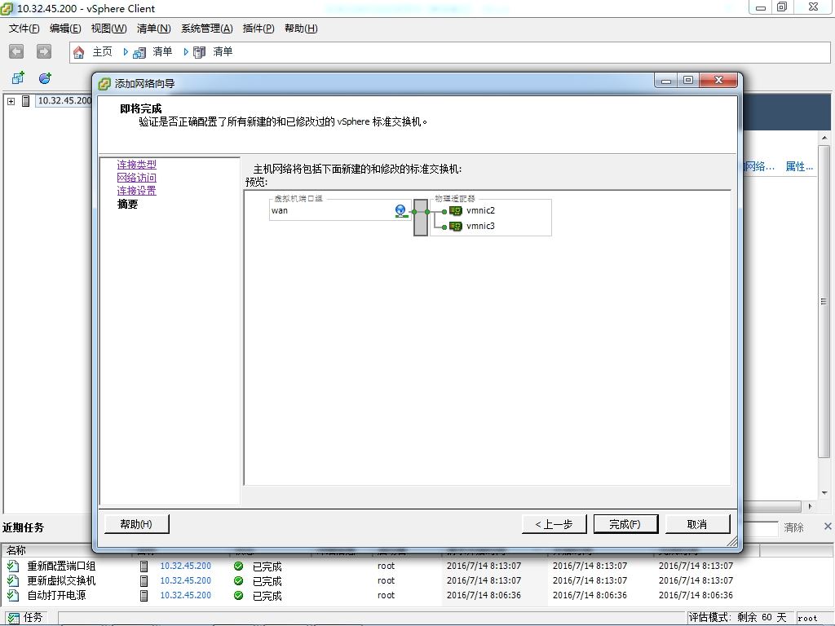Click 10.32.45.200 link in 更新虚拟交换机 row
Image resolution: width=835 pixels, height=626 pixels.
[186, 580]
